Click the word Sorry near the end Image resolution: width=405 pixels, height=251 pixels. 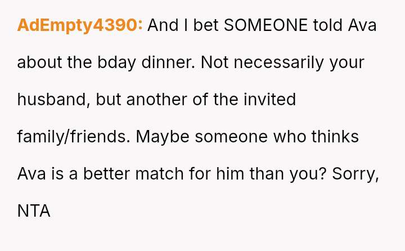point(355,174)
